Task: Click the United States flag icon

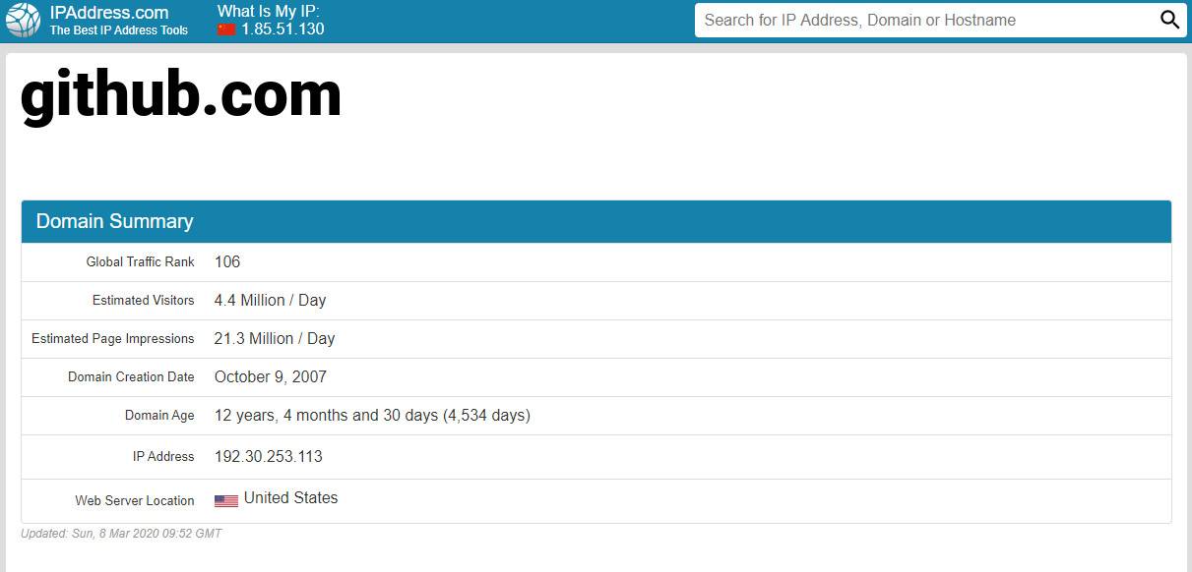Action: [x=226, y=500]
